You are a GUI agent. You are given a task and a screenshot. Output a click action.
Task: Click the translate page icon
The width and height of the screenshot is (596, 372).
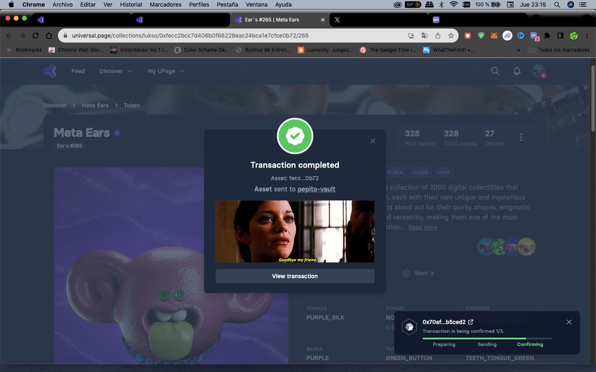(x=425, y=36)
